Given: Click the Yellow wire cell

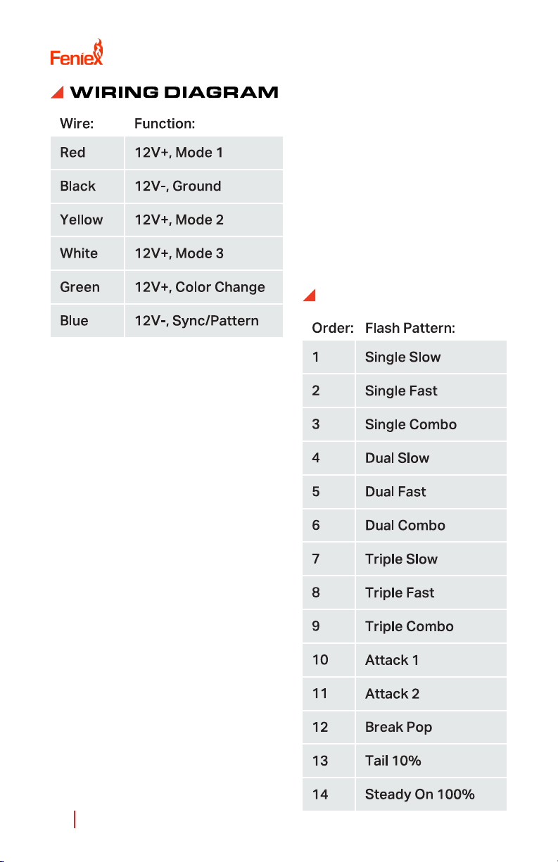Looking at the screenshot, I should click(x=81, y=220).
